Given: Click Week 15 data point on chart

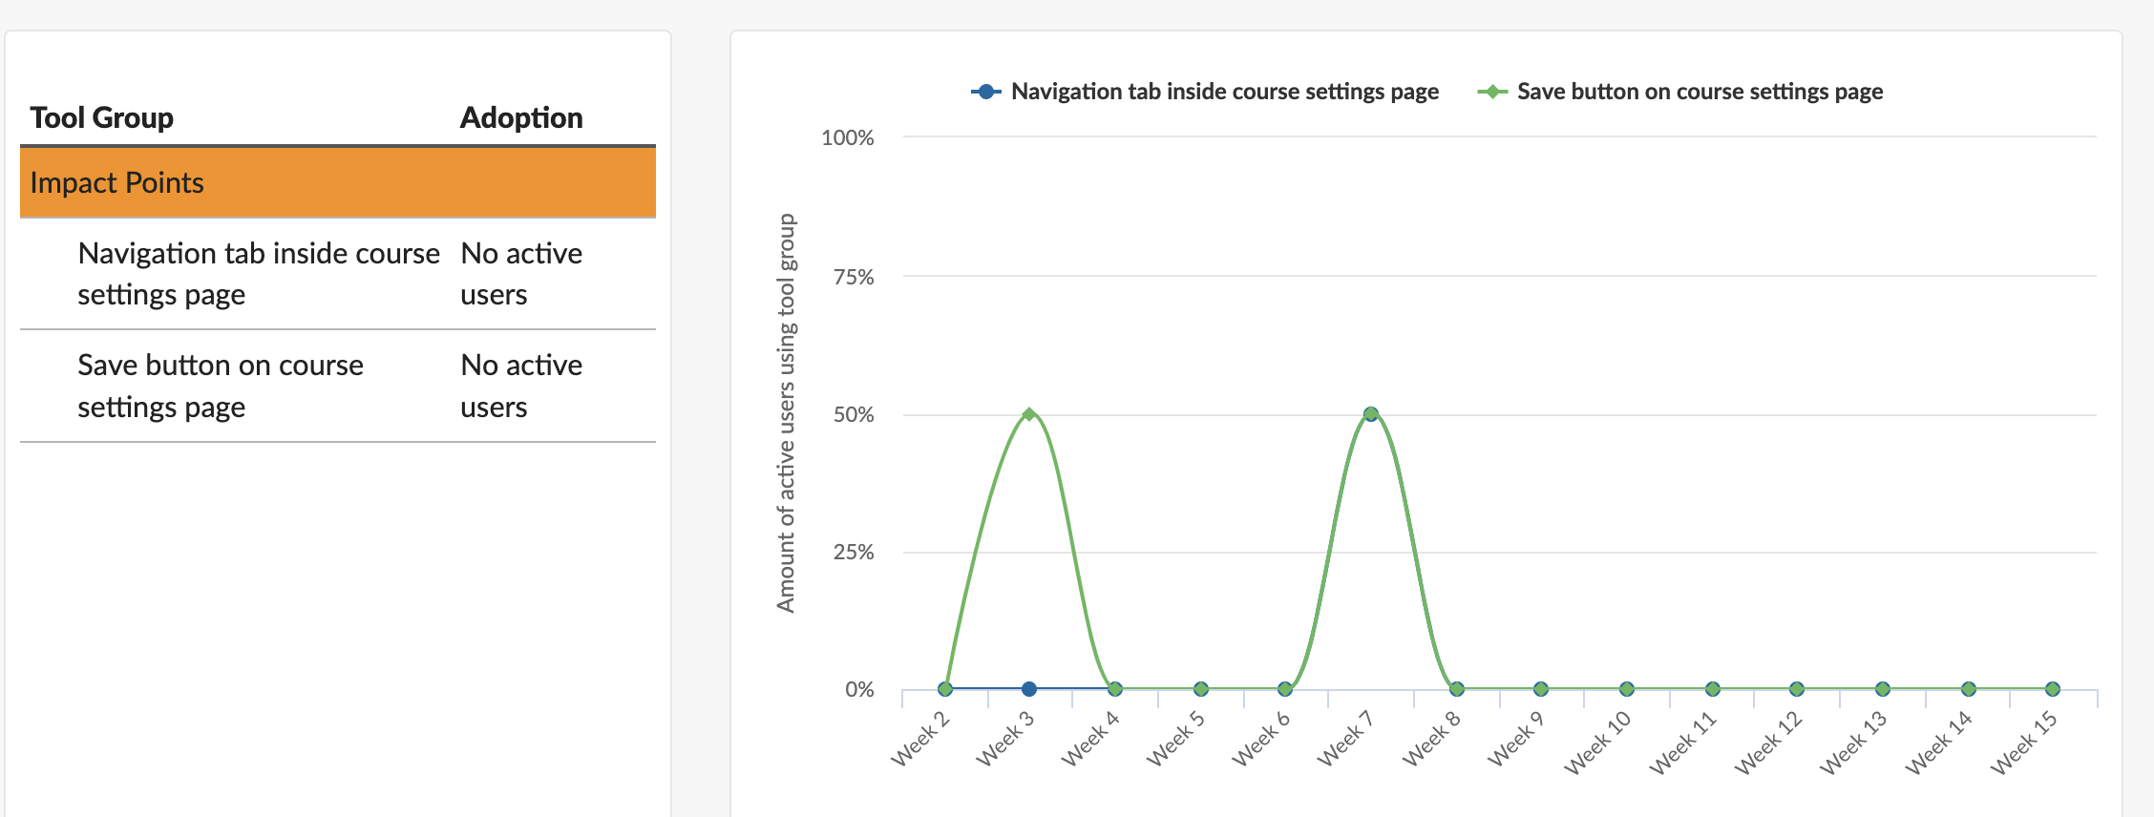Looking at the screenshot, I should tap(2053, 689).
